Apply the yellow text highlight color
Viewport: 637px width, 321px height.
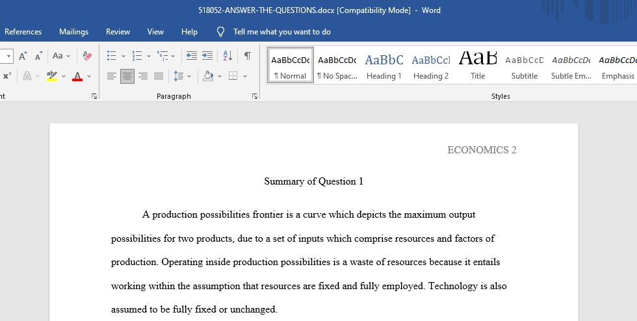pyautogui.click(x=51, y=76)
